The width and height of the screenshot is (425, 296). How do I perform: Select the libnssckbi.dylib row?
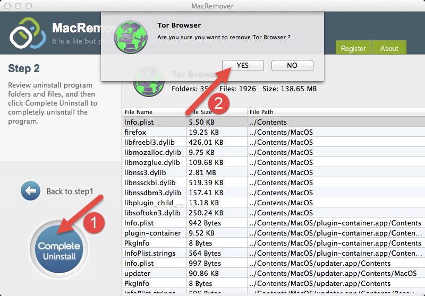pos(274,182)
